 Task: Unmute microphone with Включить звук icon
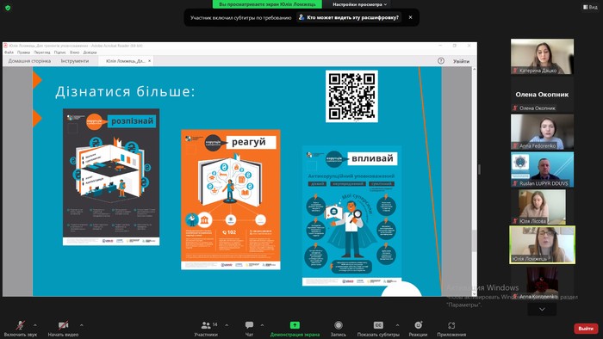(x=21, y=325)
